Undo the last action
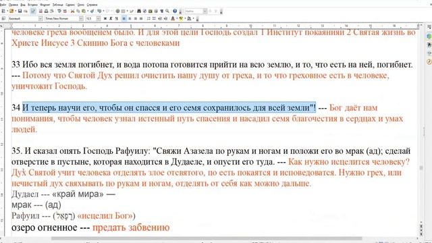432x243 pixels. coord(99,11)
